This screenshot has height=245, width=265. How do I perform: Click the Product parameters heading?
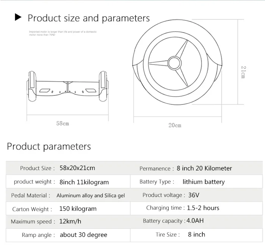[x=49, y=147]
